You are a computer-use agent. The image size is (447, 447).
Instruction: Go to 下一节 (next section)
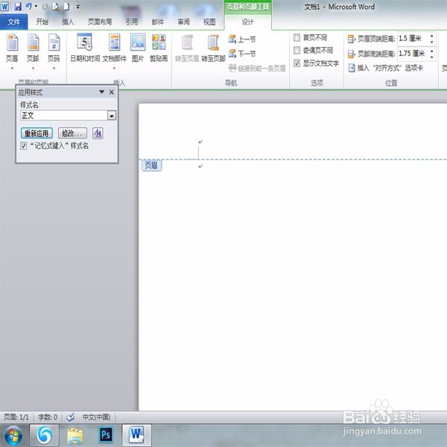click(x=242, y=54)
